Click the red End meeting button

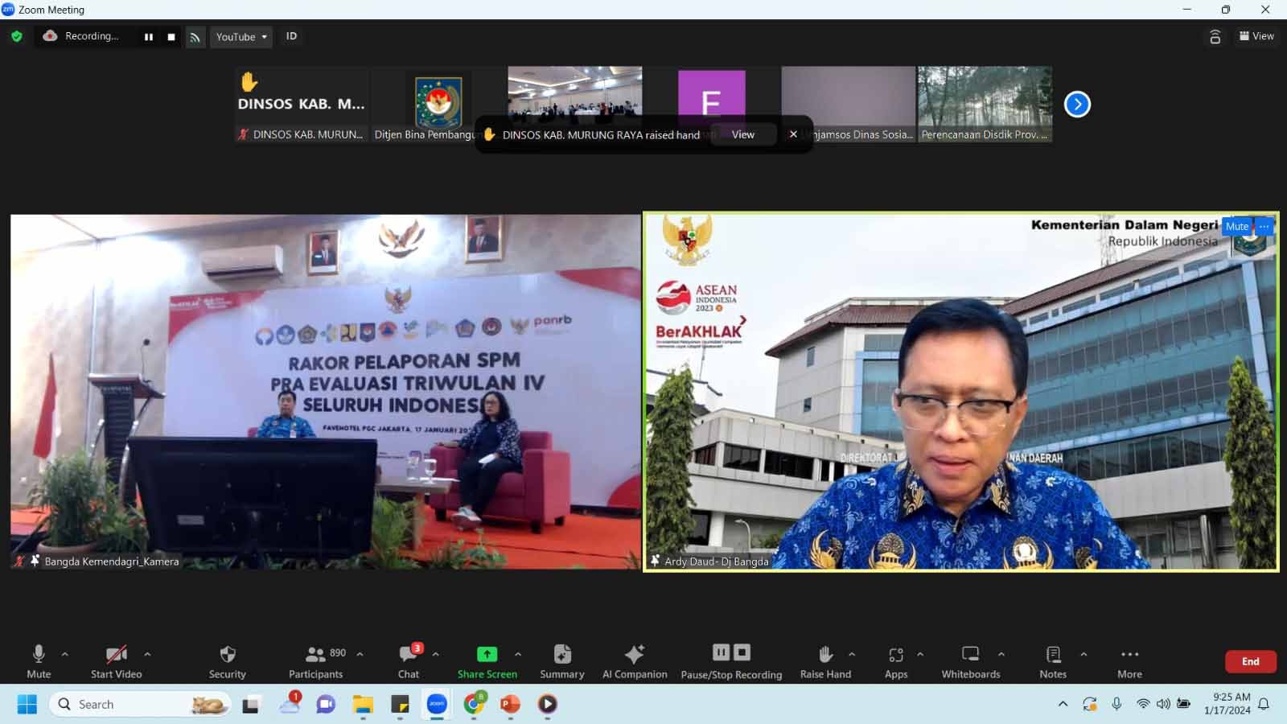pos(1250,661)
